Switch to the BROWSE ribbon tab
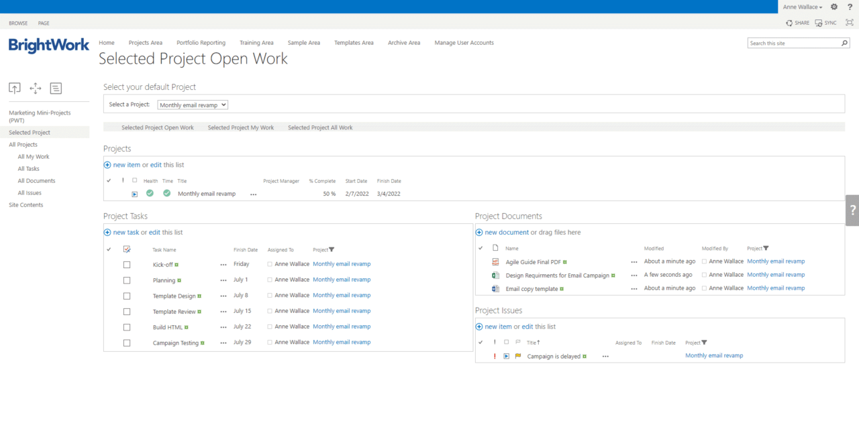 (18, 22)
